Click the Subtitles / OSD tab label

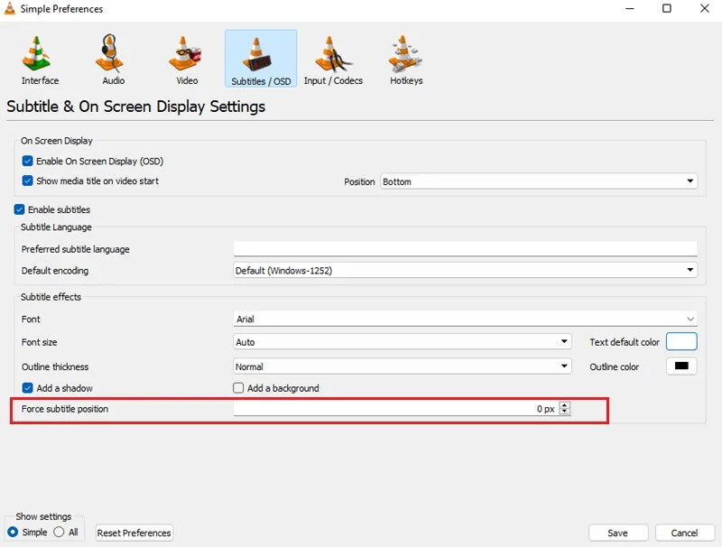click(261, 81)
